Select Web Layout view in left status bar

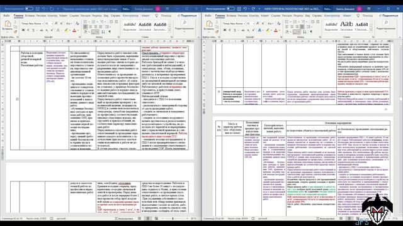(156, 218)
